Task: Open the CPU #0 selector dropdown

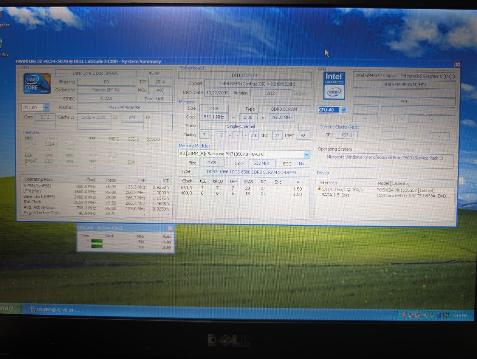Action: pyautogui.click(x=46, y=107)
